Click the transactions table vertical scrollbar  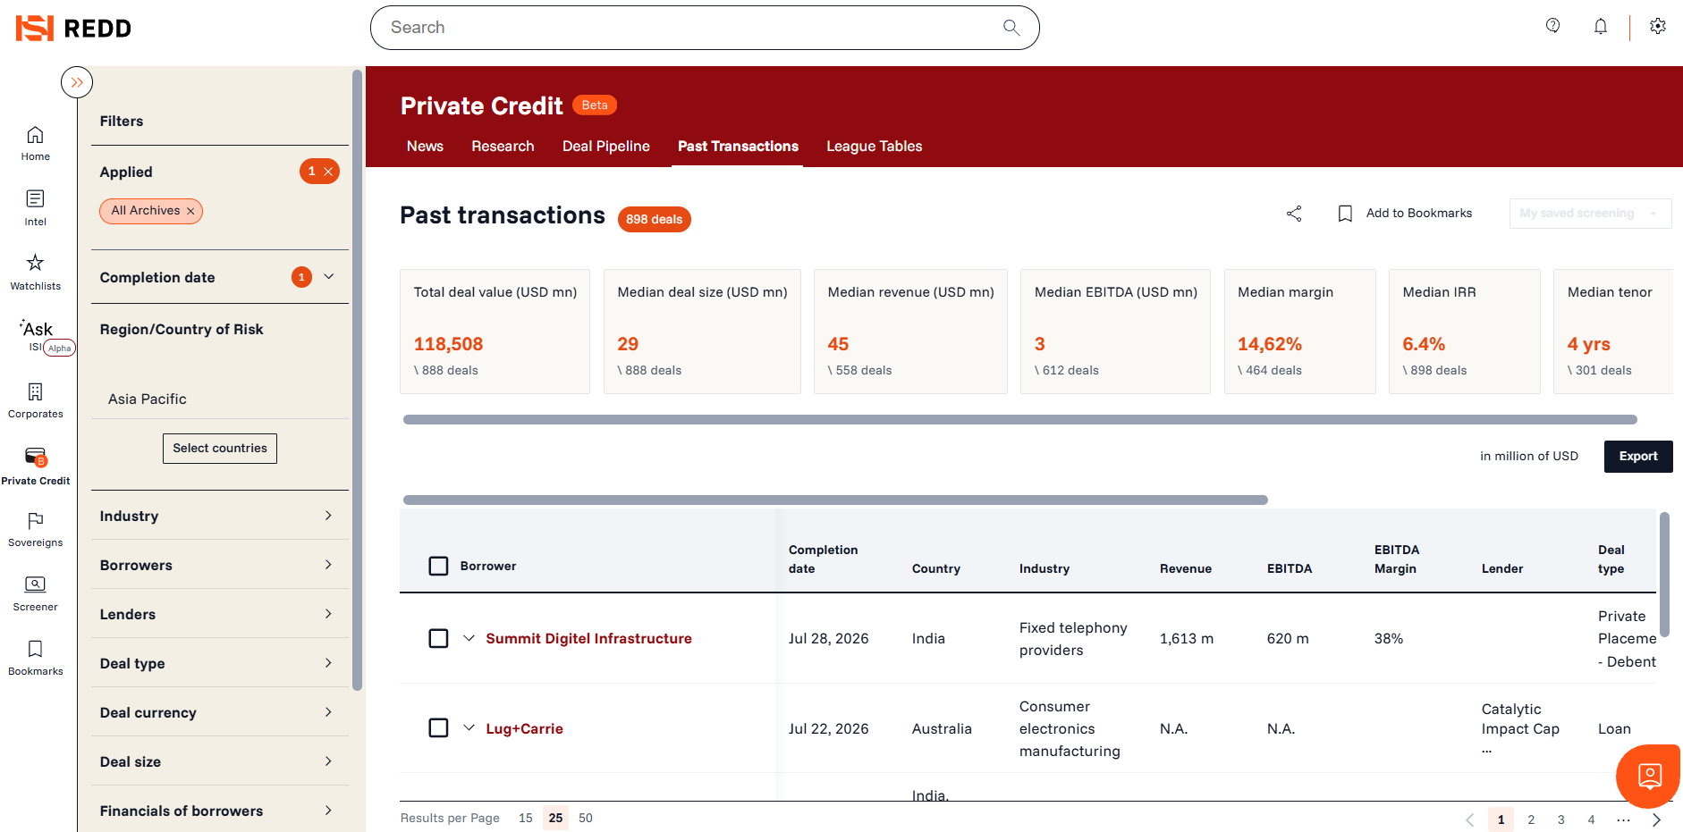point(1664,575)
